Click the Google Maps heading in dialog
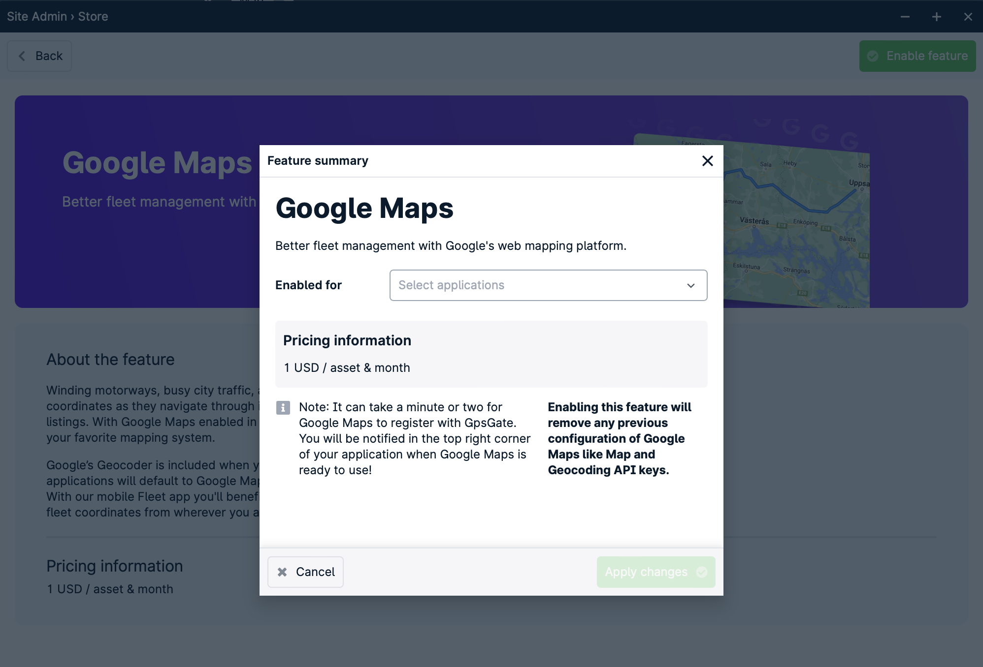Image resolution: width=983 pixels, height=667 pixels. pos(364,208)
